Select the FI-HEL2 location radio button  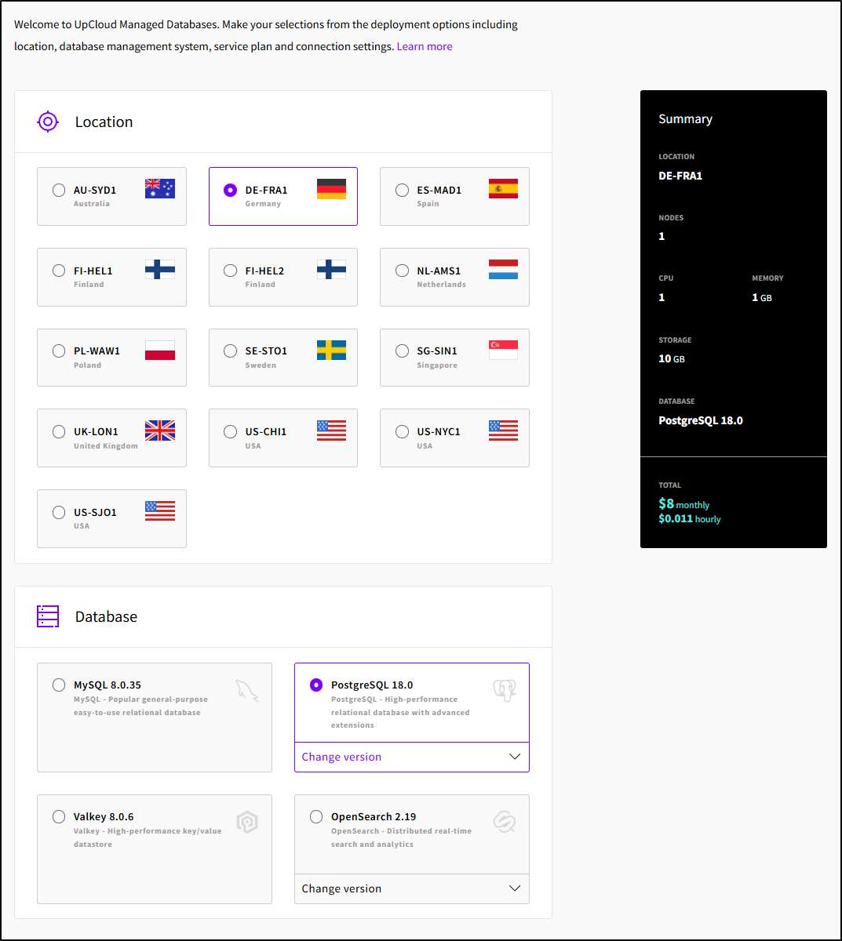click(231, 271)
